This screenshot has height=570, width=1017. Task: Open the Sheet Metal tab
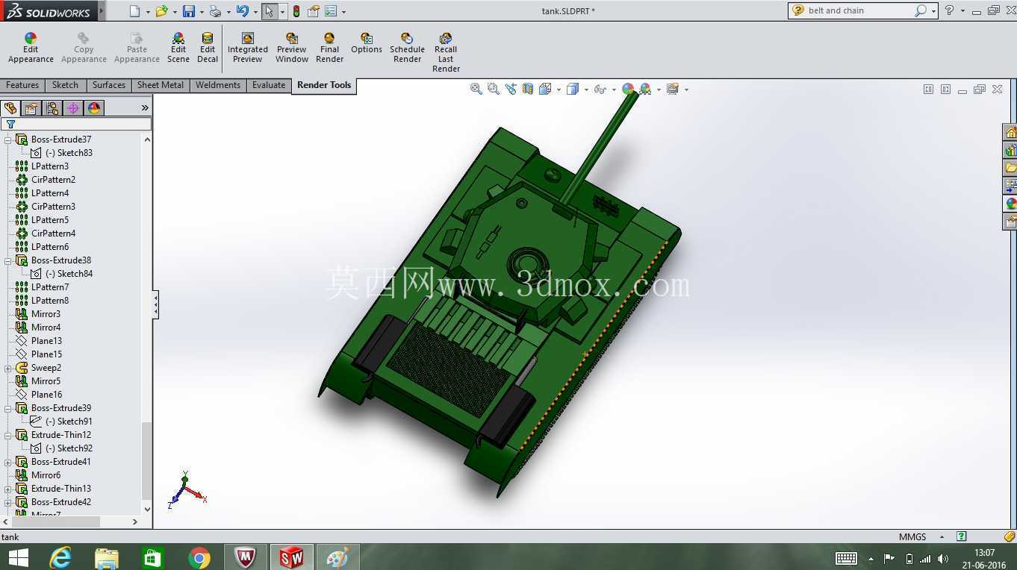click(161, 85)
